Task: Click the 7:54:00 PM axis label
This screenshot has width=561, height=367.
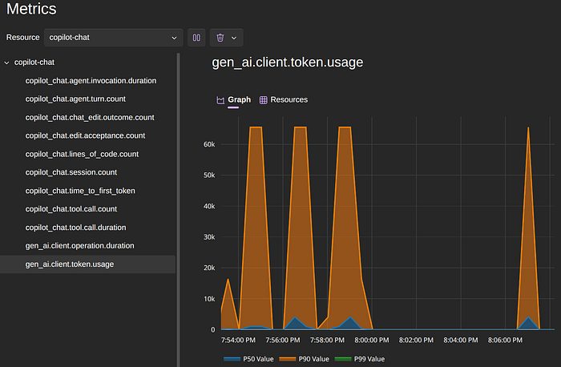Action: click(x=238, y=341)
